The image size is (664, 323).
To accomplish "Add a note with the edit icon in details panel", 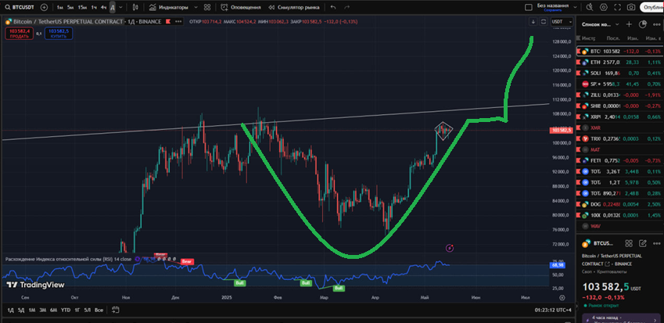I will (x=643, y=243).
